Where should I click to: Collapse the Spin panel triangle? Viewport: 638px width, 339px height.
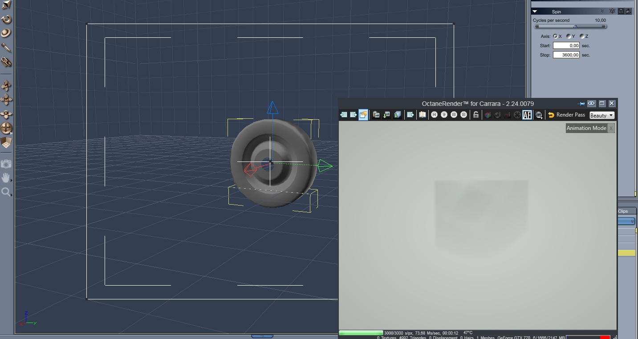(x=535, y=12)
